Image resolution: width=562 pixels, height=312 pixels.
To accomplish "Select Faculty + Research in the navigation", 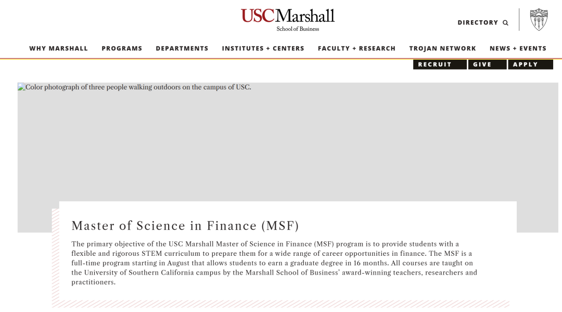I will (x=356, y=48).
